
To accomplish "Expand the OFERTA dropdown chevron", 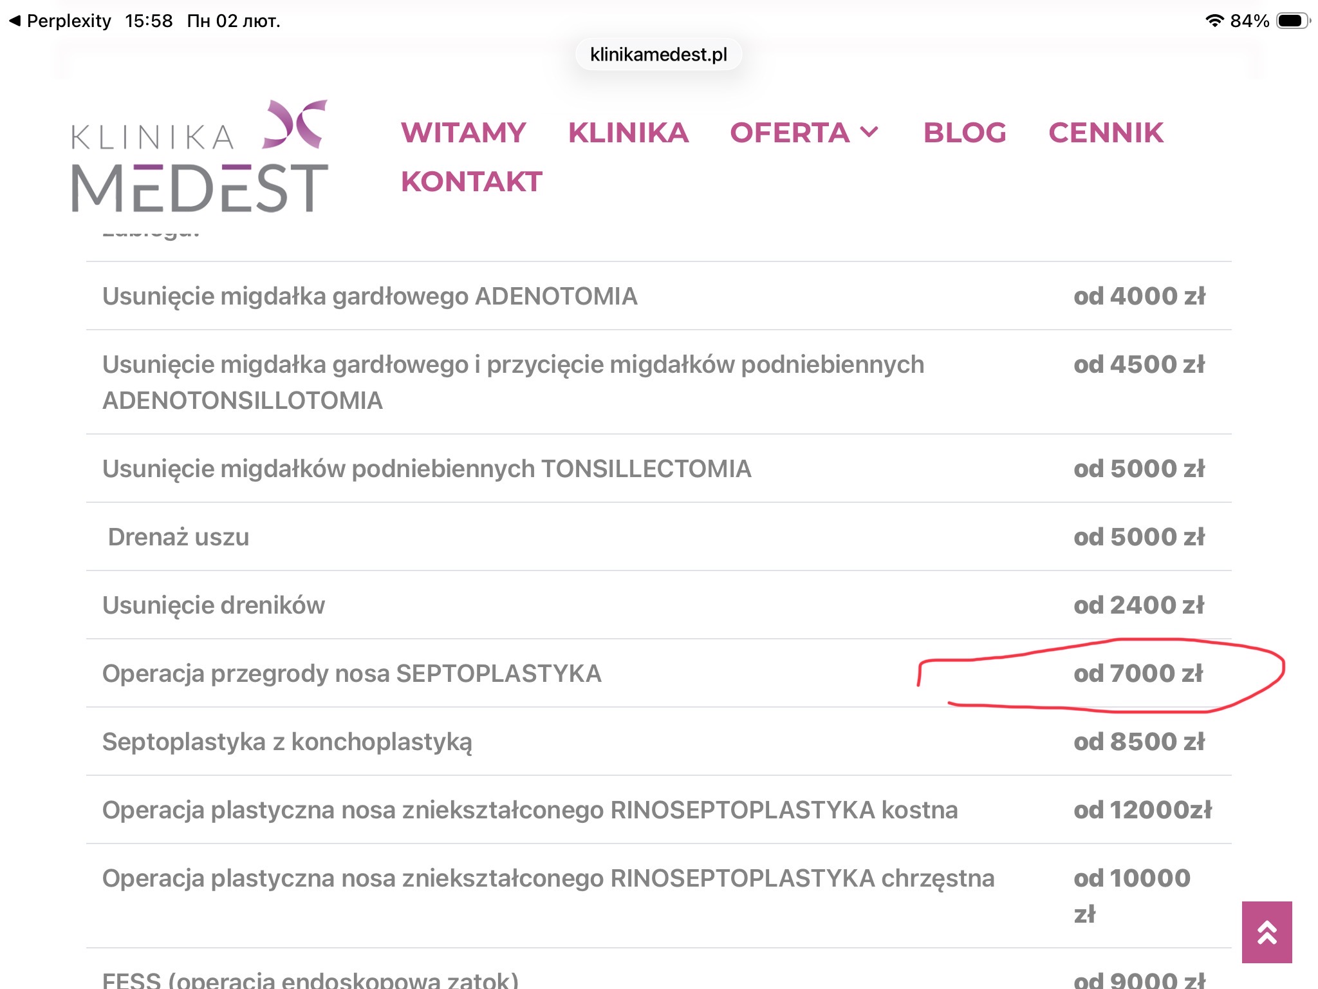I will point(869,133).
